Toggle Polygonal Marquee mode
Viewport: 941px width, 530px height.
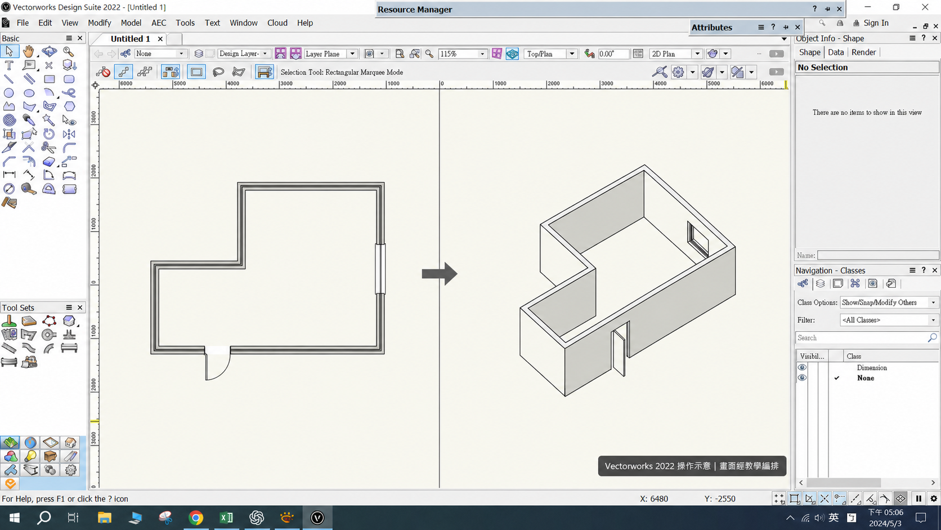239,72
